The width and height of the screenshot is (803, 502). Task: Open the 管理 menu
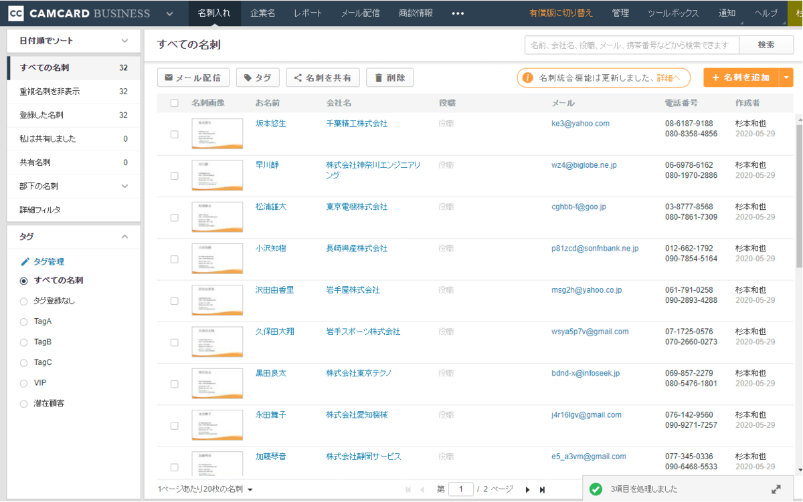[x=620, y=13]
